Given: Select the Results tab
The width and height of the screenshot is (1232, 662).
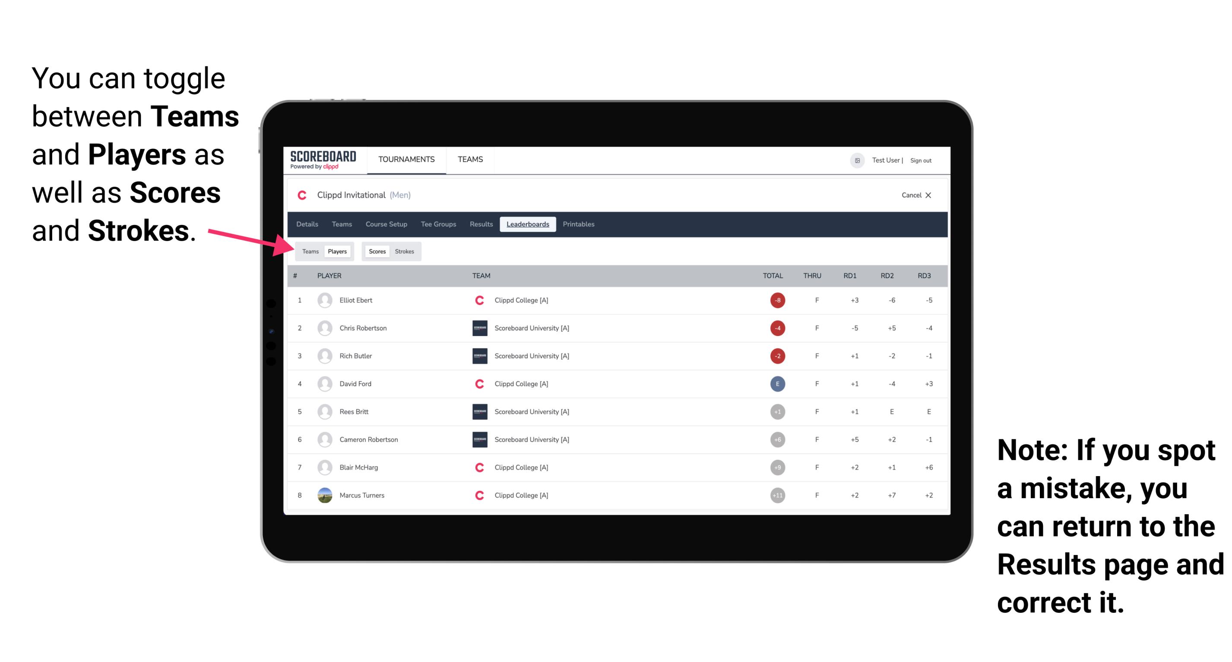Looking at the screenshot, I should (x=481, y=224).
